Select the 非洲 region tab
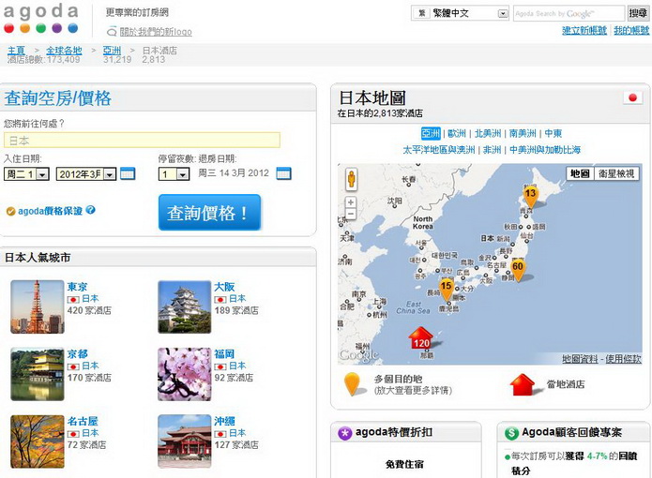Image resolution: width=652 pixels, height=478 pixels. [492, 150]
